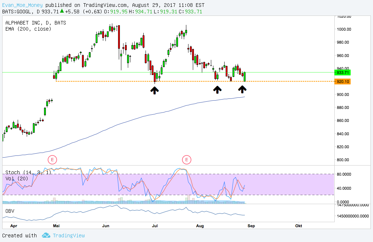Select the orange 920.10 support label
The image size is (373, 242).
point(343,82)
